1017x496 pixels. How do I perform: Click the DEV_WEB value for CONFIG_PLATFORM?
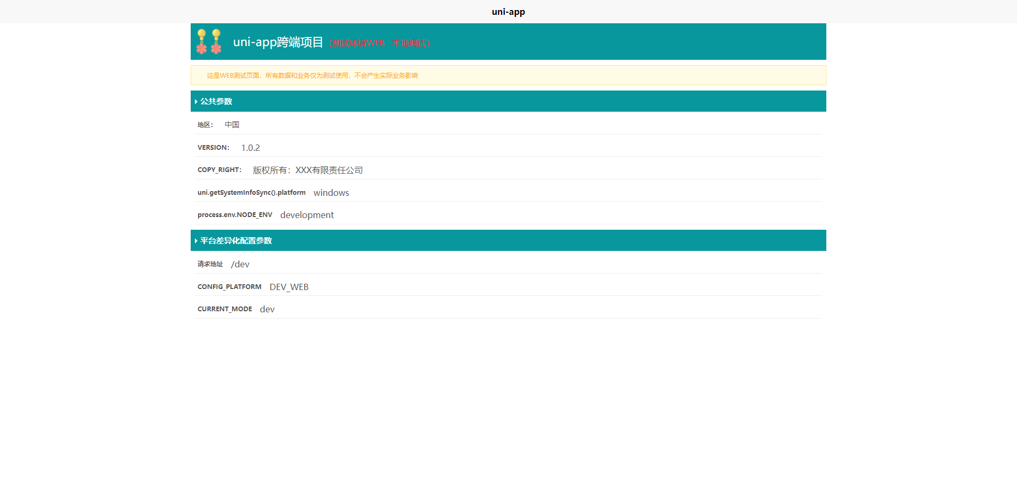click(x=289, y=286)
